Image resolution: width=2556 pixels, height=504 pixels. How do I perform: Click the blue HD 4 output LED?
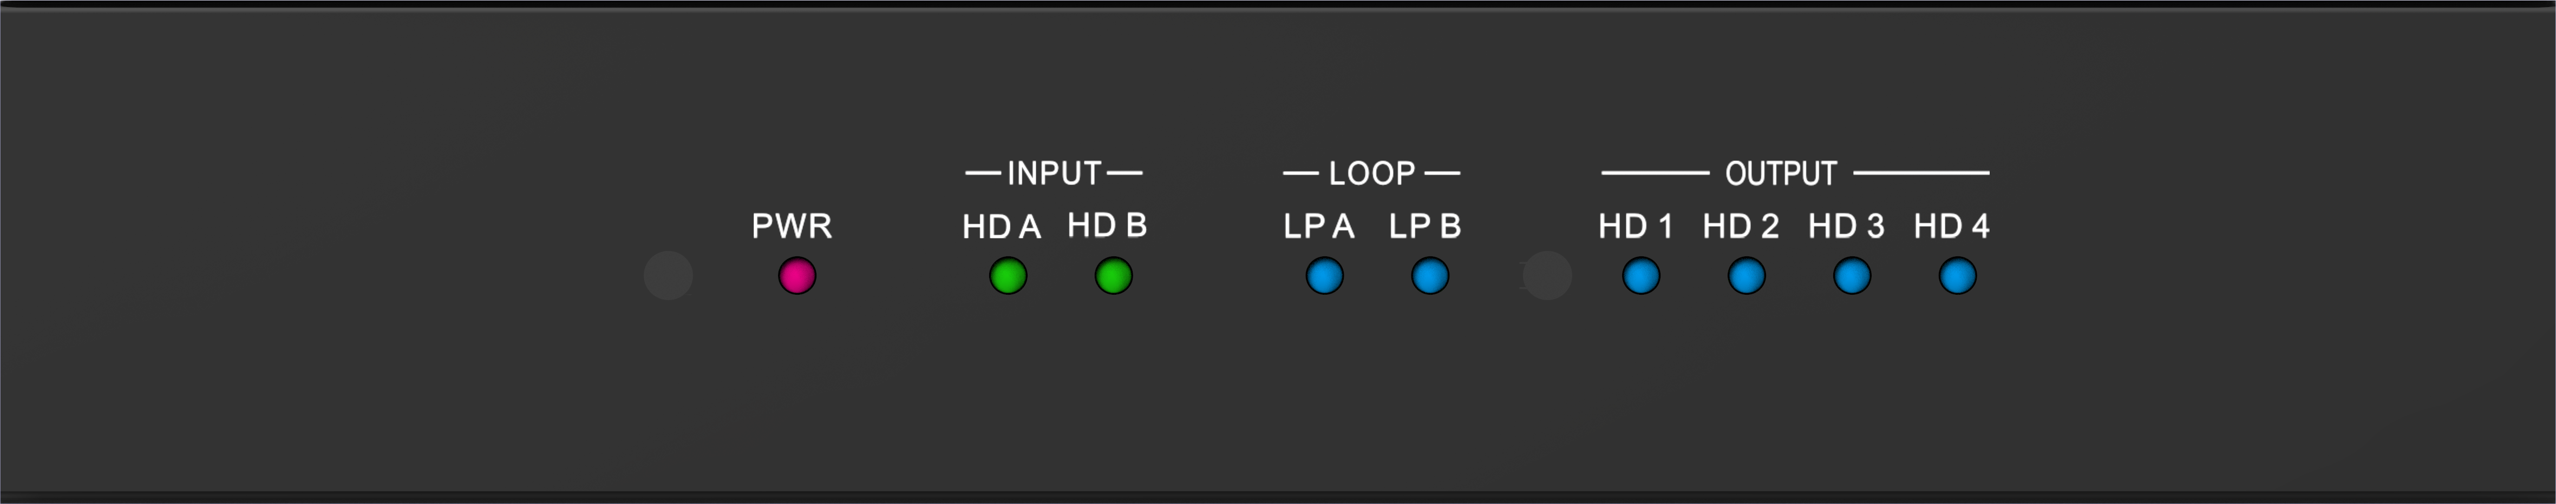pos(1958,275)
